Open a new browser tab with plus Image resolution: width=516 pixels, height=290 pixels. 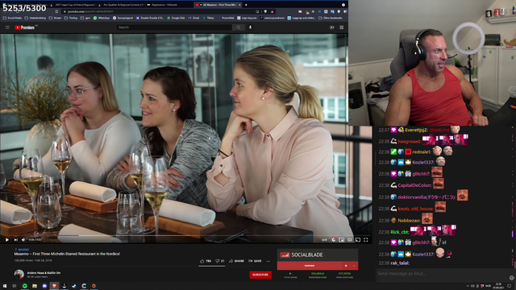click(246, 5)
